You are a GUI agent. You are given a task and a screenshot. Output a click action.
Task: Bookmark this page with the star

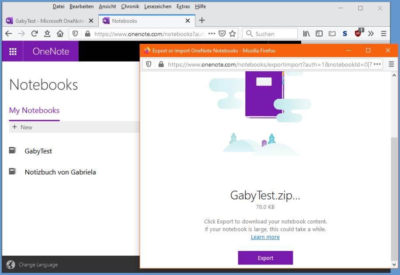[x=233, y=34]
